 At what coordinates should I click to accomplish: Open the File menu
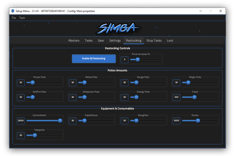14,18
